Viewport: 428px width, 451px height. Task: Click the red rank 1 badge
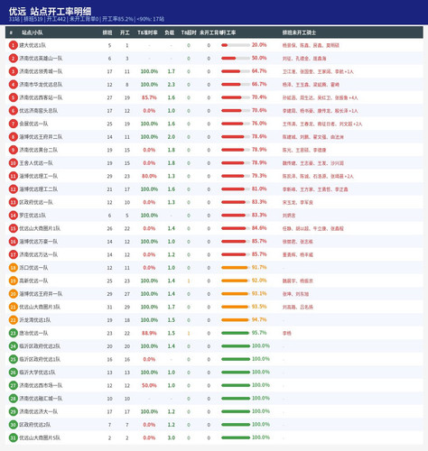13,45
